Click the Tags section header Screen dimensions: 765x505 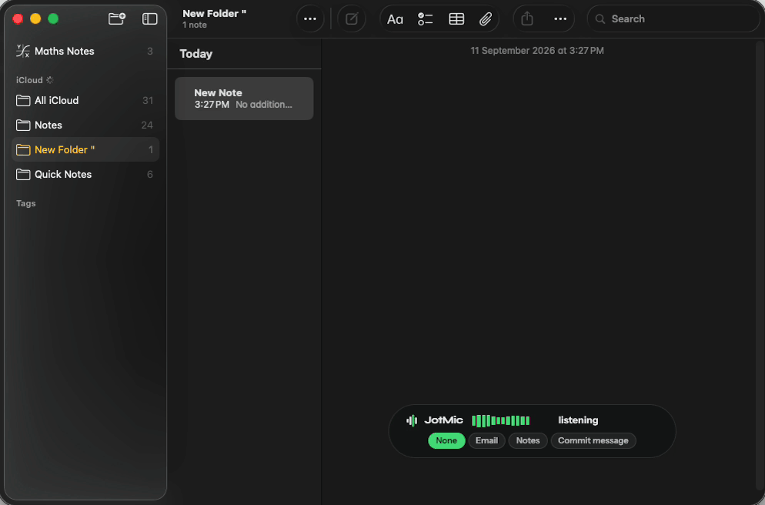(x=26, y=203)
